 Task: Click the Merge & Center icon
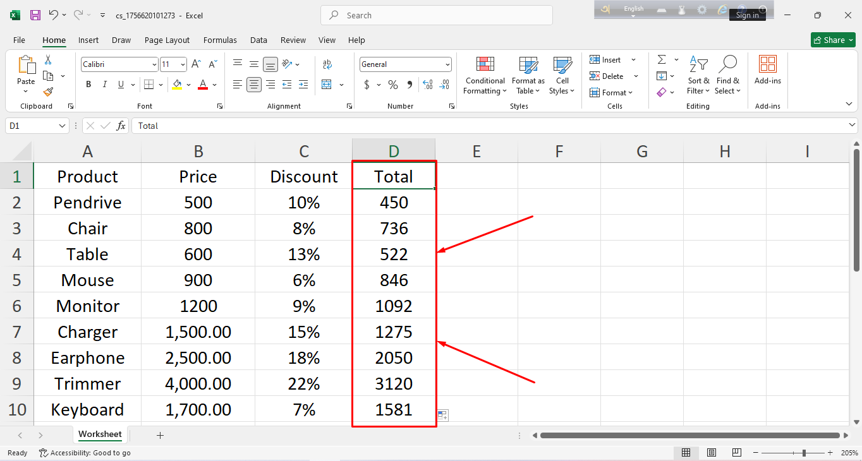327,85
